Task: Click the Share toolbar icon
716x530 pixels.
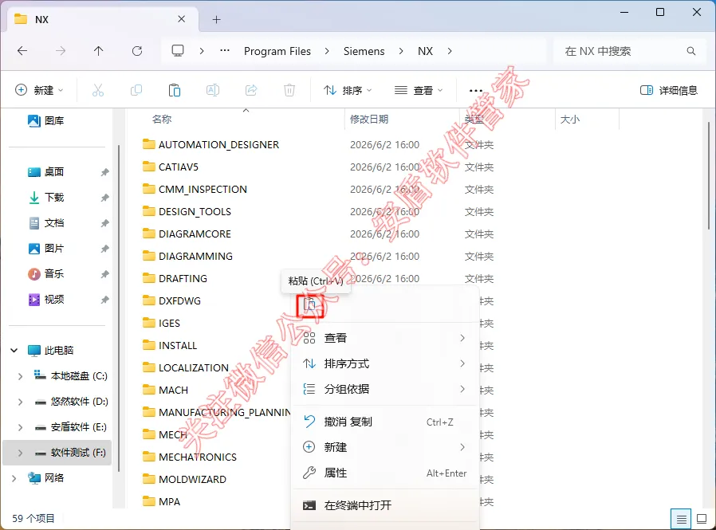Action: pyautogui.click(x=251, y=90)
